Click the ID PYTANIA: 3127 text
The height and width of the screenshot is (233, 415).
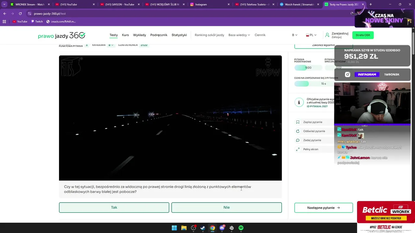(317, 106)
